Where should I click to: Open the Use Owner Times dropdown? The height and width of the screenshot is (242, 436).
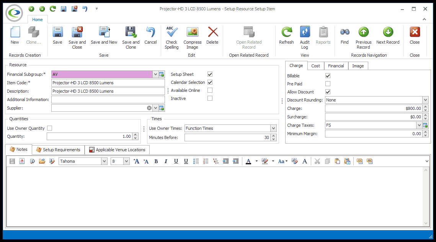point(274,128)
